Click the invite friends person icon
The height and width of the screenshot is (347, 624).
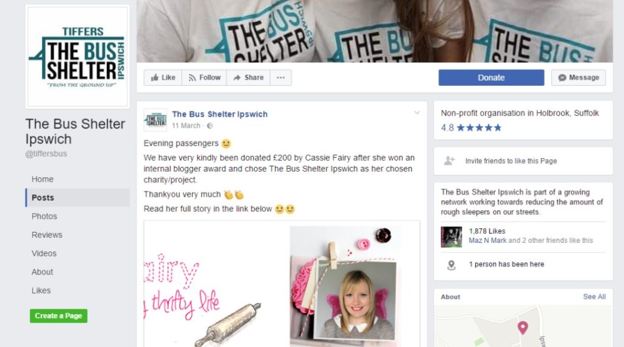tap(449, 161)
